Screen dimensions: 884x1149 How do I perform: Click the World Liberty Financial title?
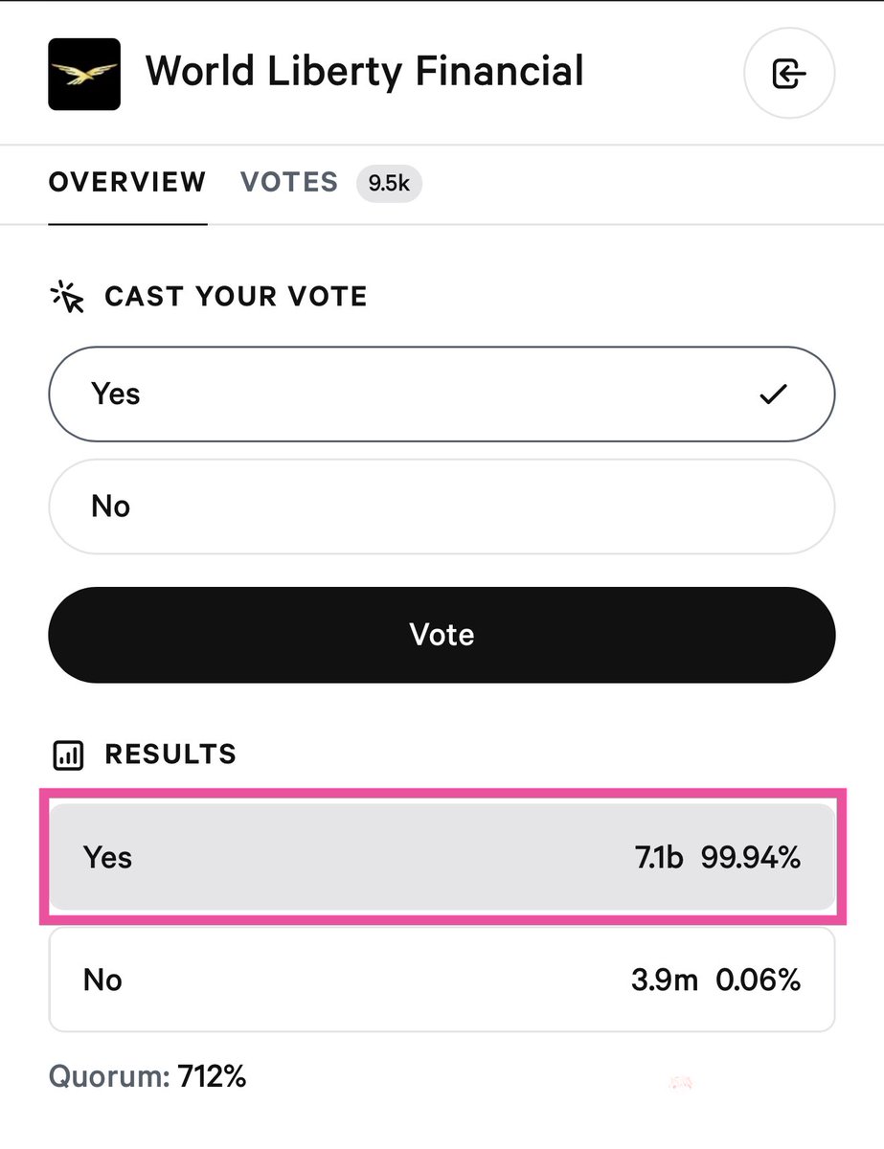[365, 72]
